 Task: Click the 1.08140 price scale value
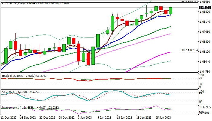204,22
